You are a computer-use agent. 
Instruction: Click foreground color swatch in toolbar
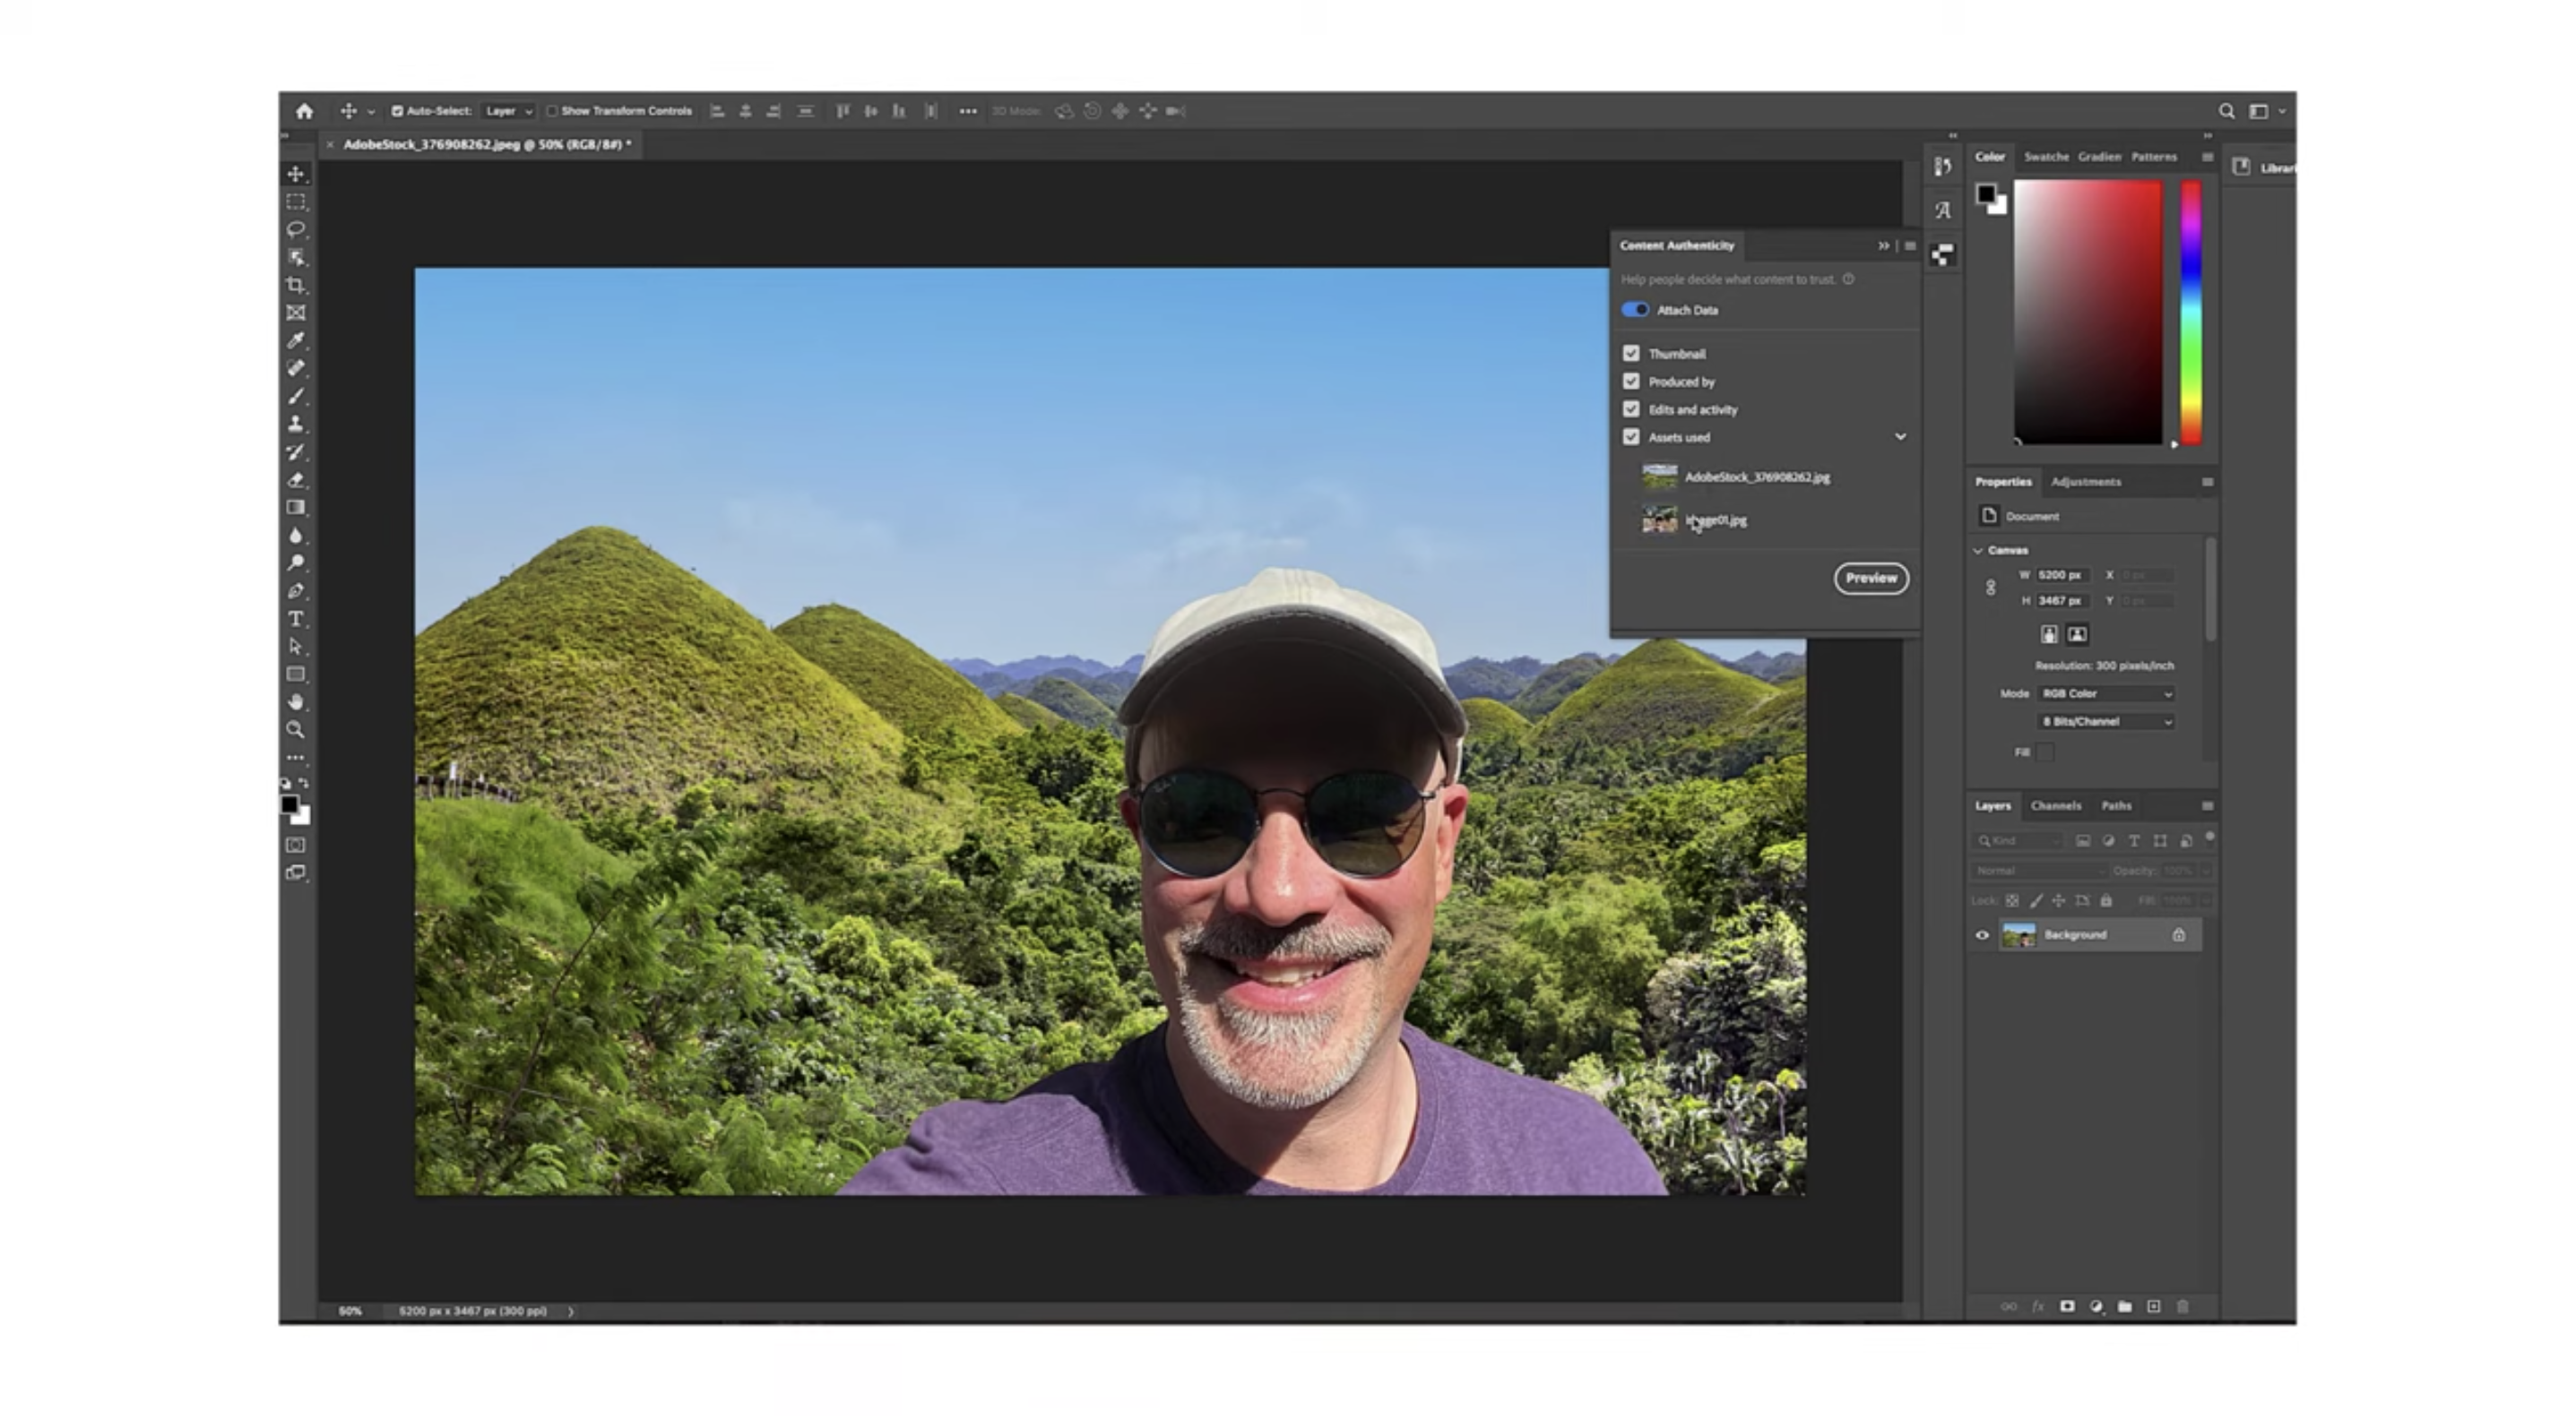point(289,803)
